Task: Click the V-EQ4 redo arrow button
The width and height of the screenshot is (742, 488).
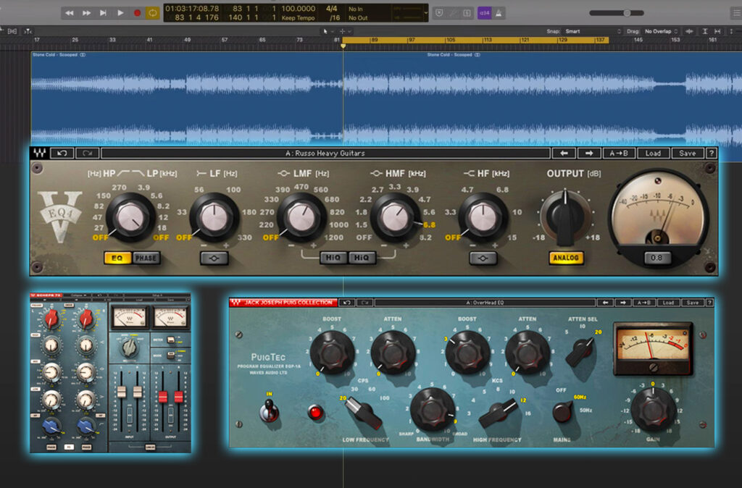Action: pos(87,153)
